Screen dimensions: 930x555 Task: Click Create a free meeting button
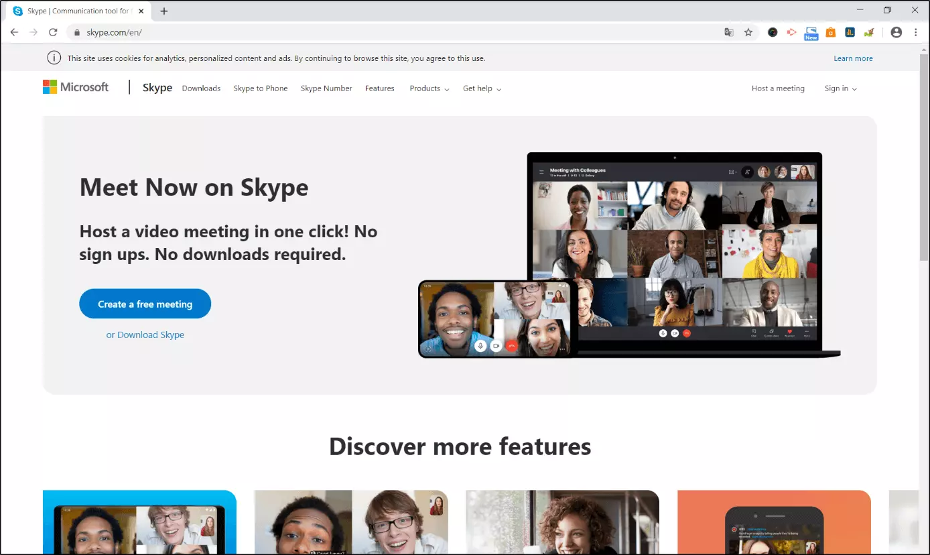click(x=145, y=304)
